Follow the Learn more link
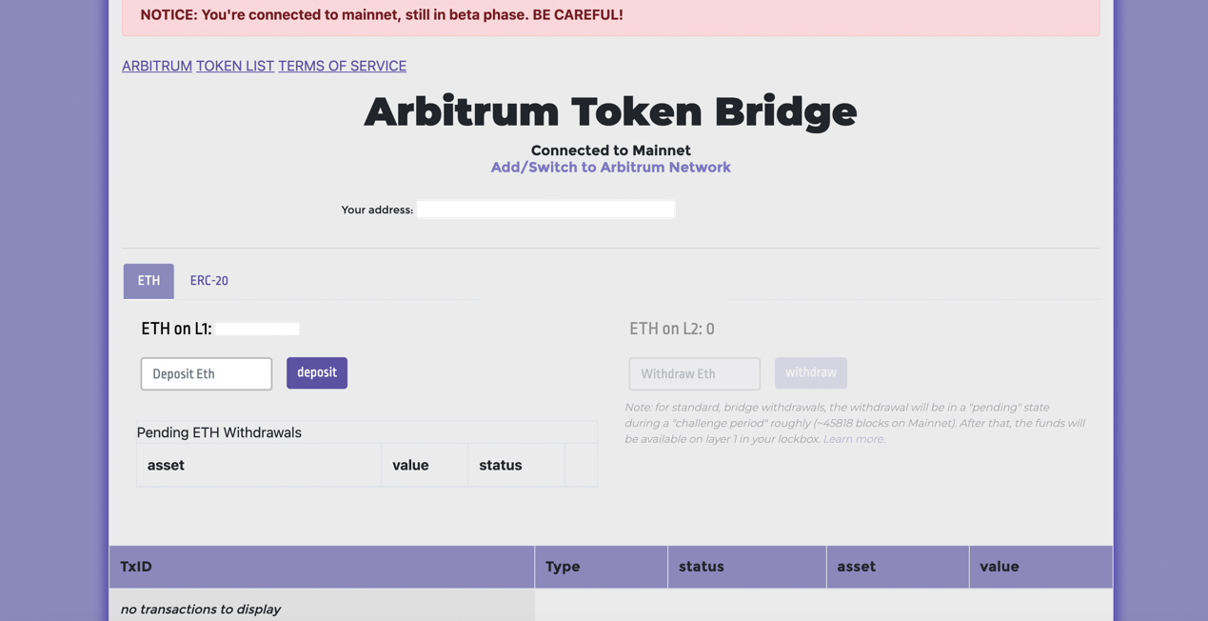This screenshot has width=1208, height=621. pyautogui.click(x=853, y=439)
